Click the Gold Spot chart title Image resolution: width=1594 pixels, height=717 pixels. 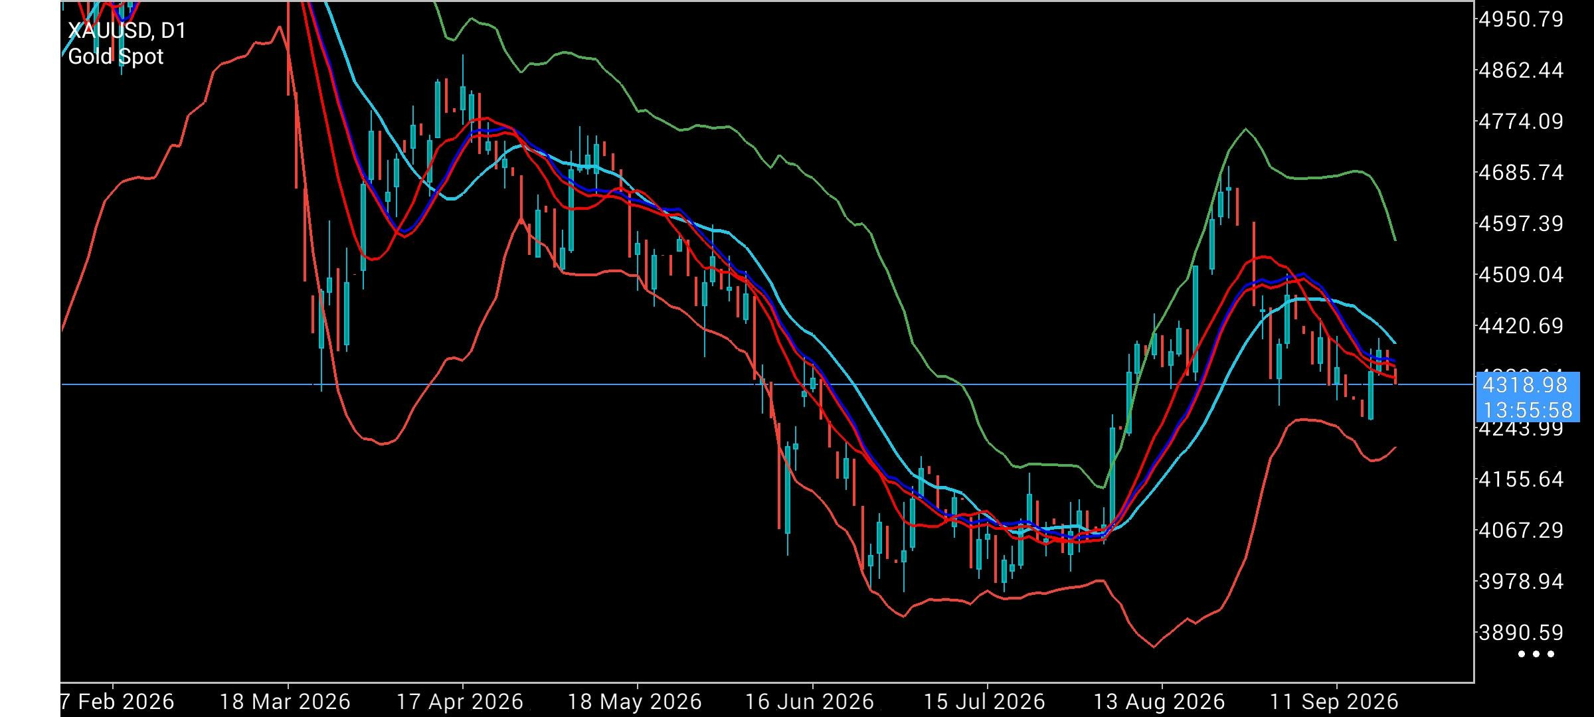click(116, 56)
